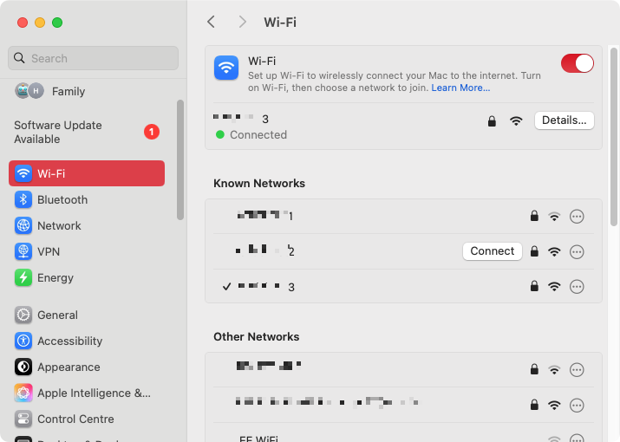Open the General settings pane

point(87,315)
